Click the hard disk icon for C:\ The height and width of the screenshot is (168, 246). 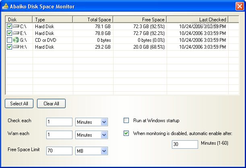point(16,26)
